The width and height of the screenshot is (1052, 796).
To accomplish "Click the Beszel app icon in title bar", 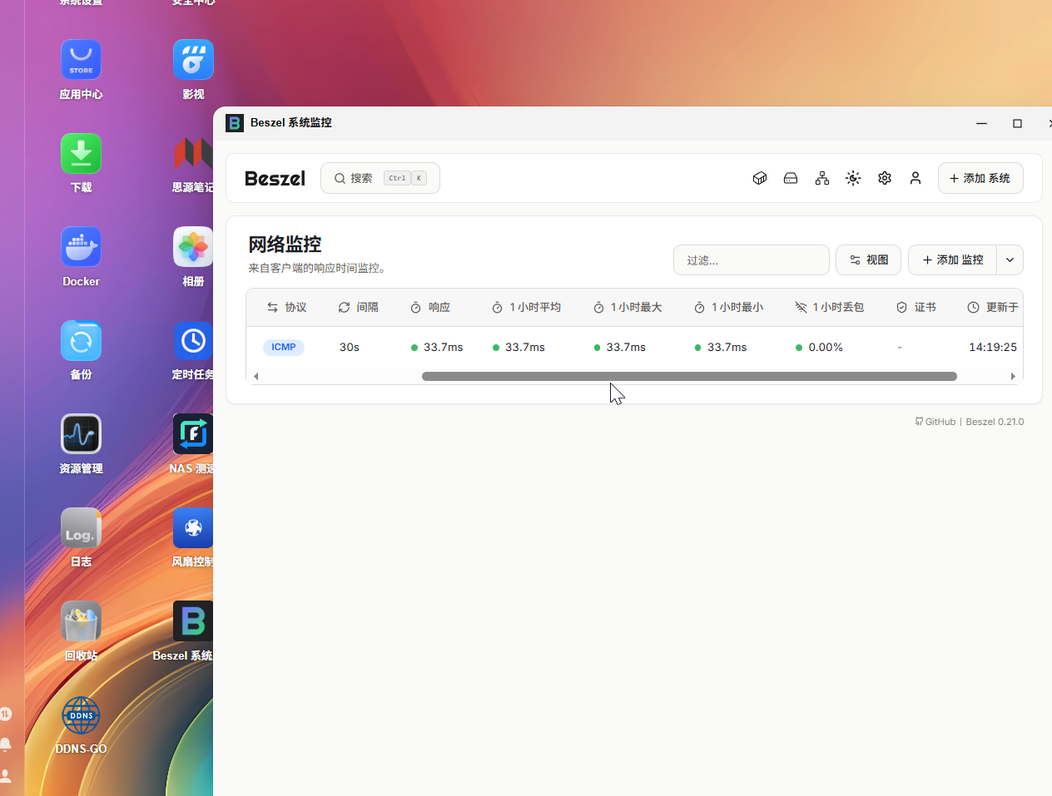I will 236,122.
